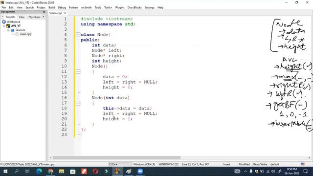This screenshot has width=313, height=176.
Task: Launch Microsoft Edge from taskbar
Action: point(39,171)
